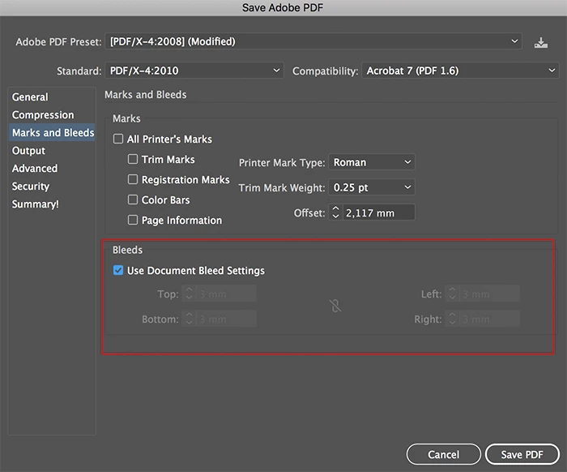Click the Top bleed value field
The height and width of the screenshot is (472, 567).
click(226, 294)
